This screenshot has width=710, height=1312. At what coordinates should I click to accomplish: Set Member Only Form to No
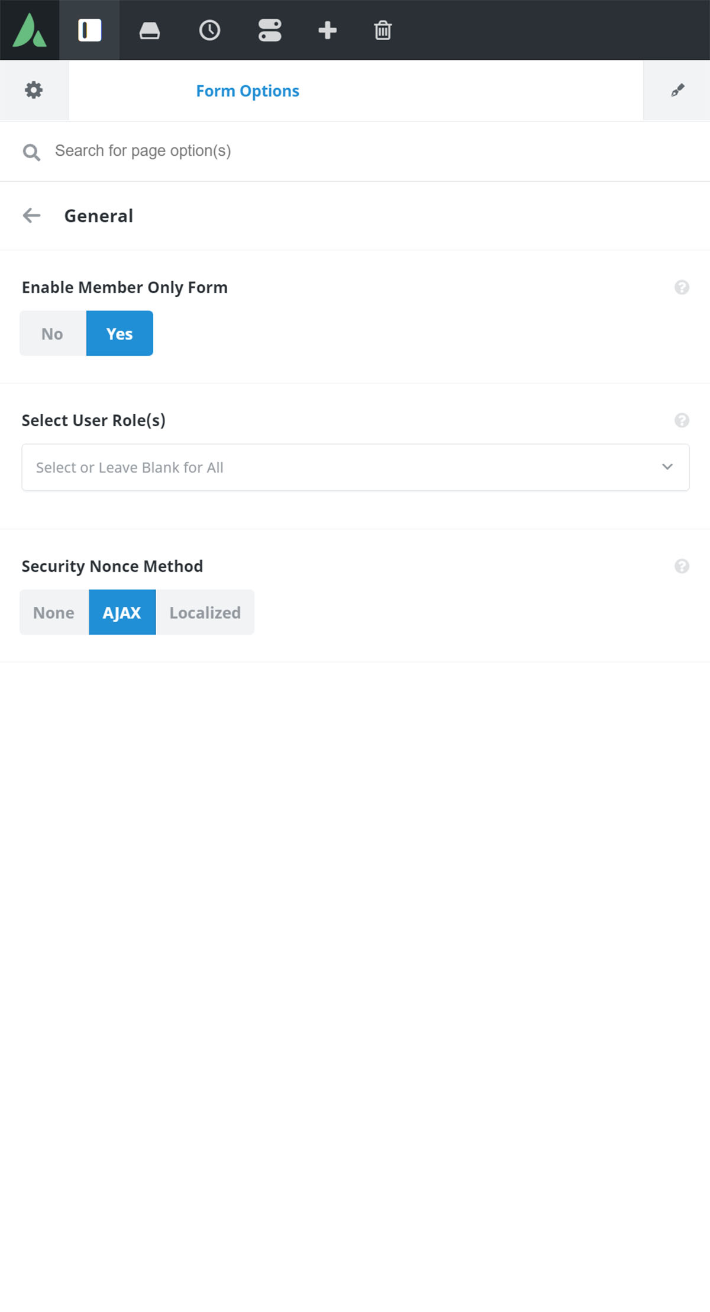pyautogui.click(x=53, y=333)
